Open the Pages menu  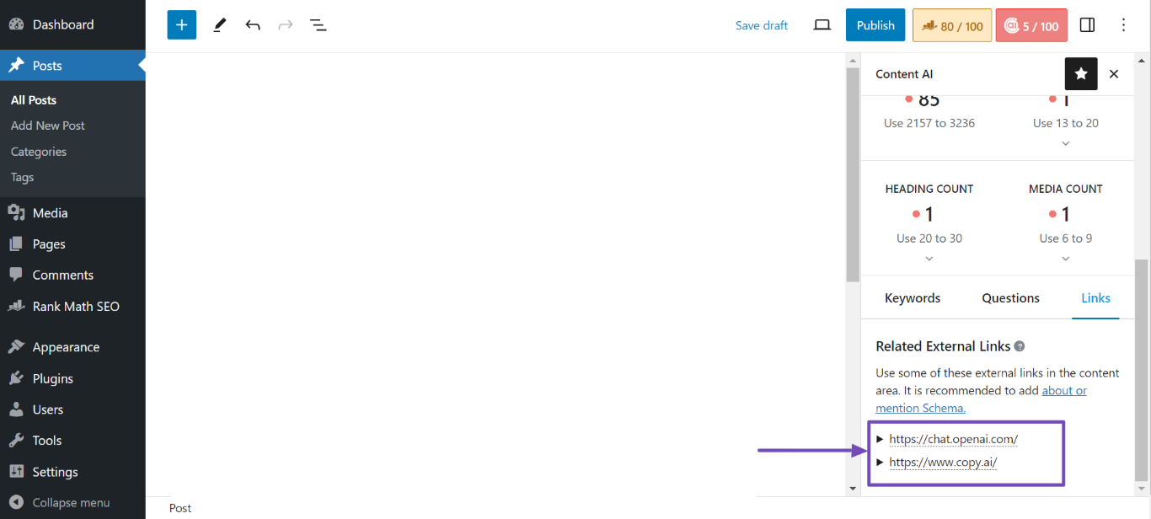72,243
